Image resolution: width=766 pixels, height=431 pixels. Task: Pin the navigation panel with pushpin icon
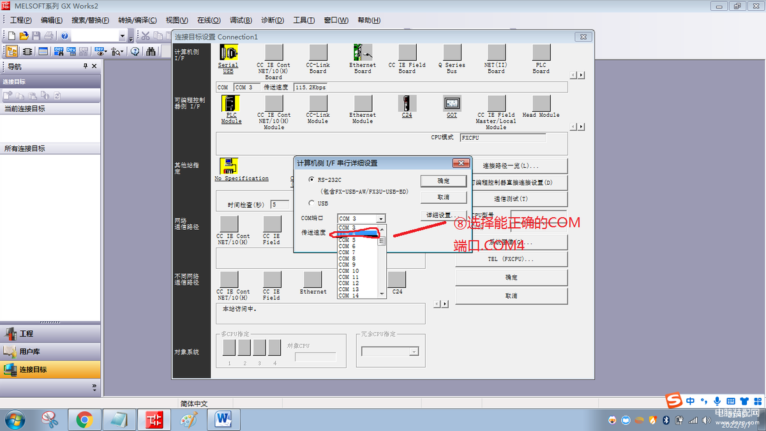click(86, 66)
